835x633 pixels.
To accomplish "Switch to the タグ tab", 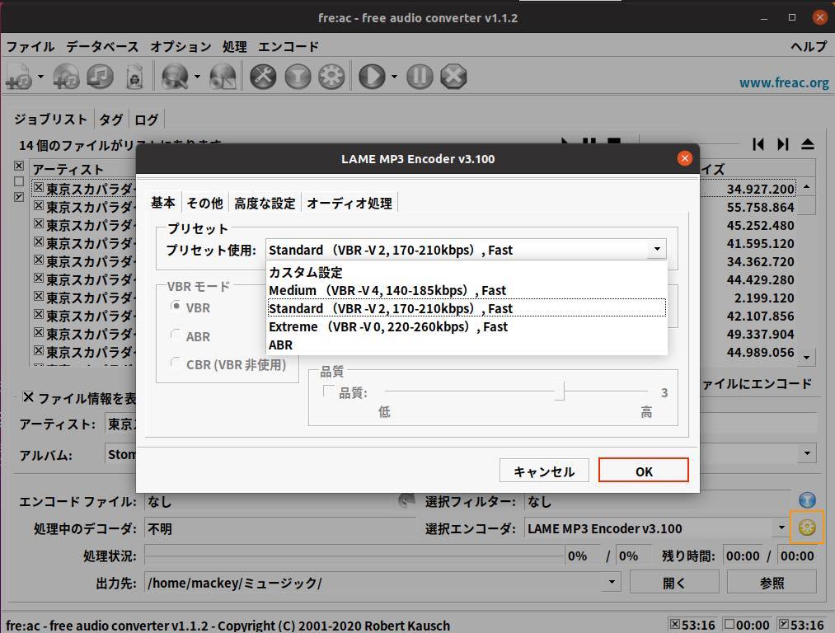I will [111, 120].
